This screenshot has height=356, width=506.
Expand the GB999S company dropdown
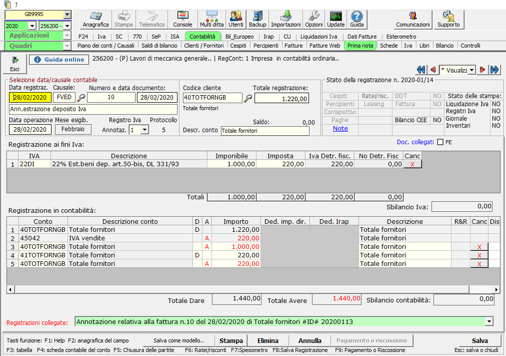click(67, 14)
